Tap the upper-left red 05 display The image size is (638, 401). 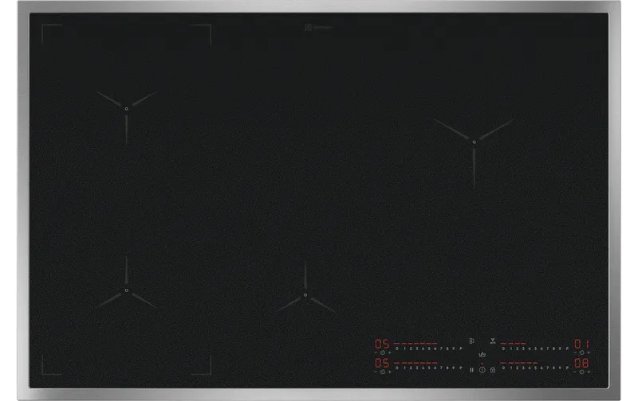(382, 344)
